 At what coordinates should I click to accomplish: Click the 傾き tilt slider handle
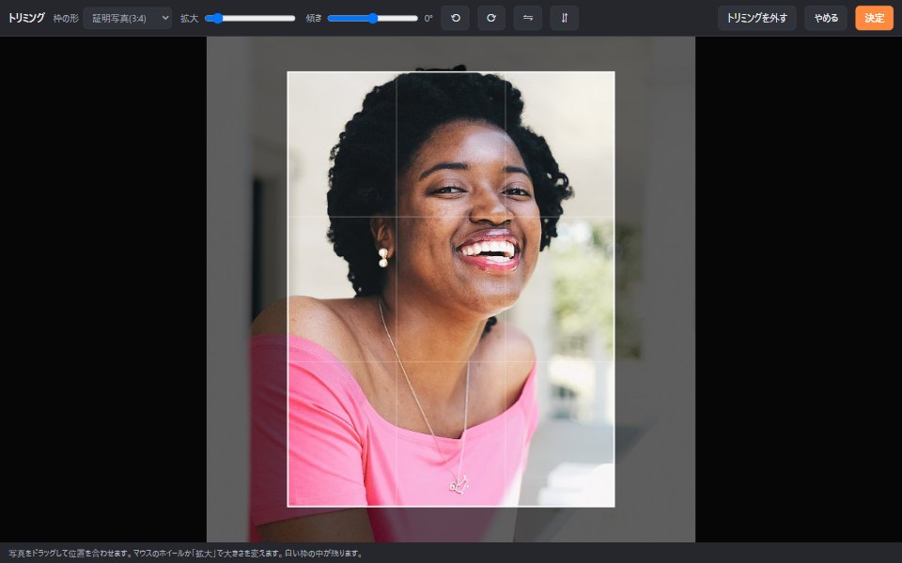click(x=373, y=19)
